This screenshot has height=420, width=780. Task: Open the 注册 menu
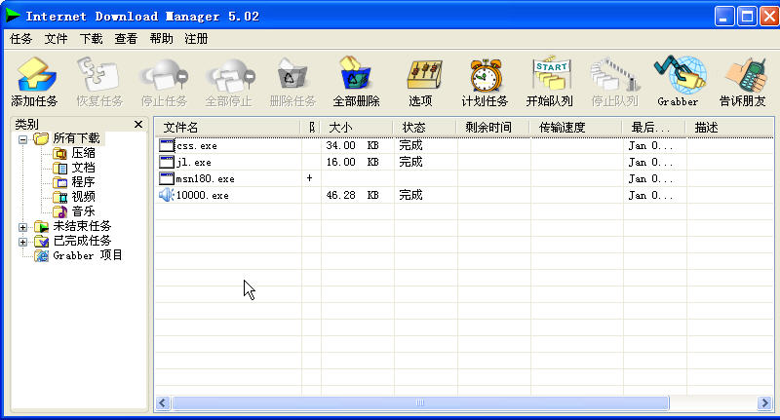(196, 39)
